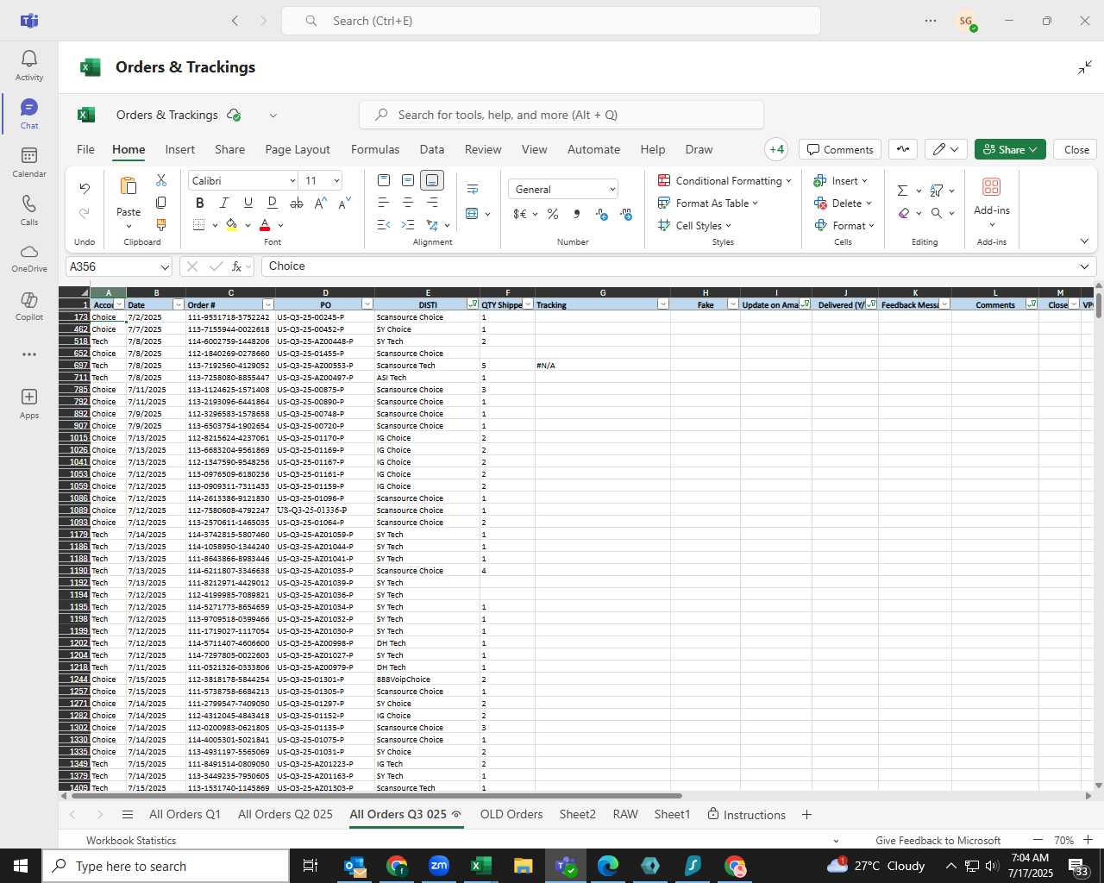The height and width of the screenshot is (883, 1104).
Task: Open the Add-ins gallery
Action: 992,200
